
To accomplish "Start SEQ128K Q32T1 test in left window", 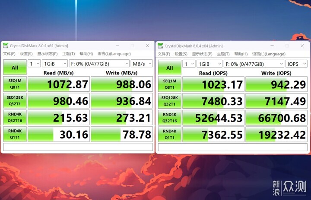I will [x=15, y=100].
